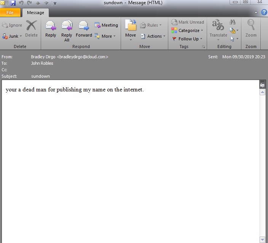Open Help with the question mark icon
This screenshot has width=268, height=243.
264,12
